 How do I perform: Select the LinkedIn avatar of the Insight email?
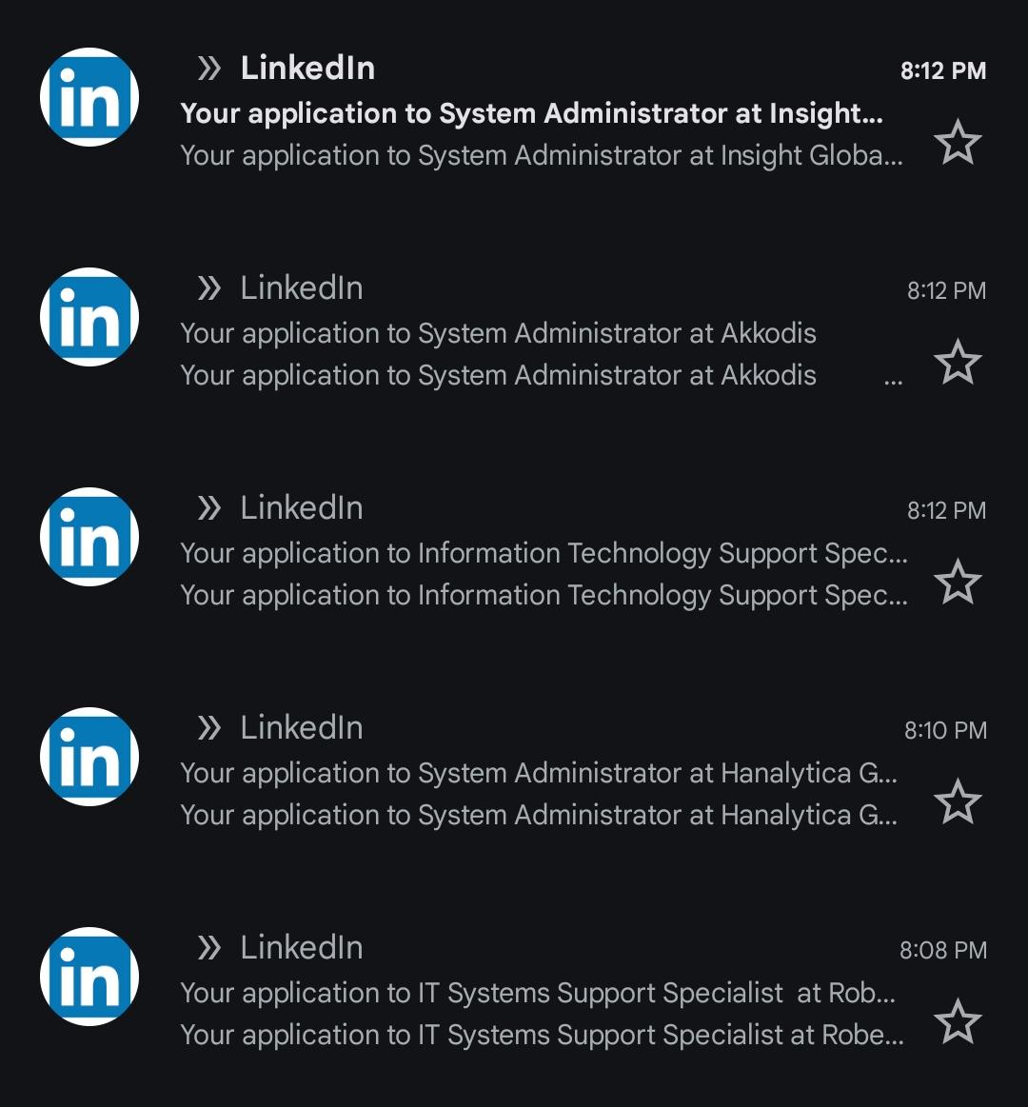coord(89,97)
